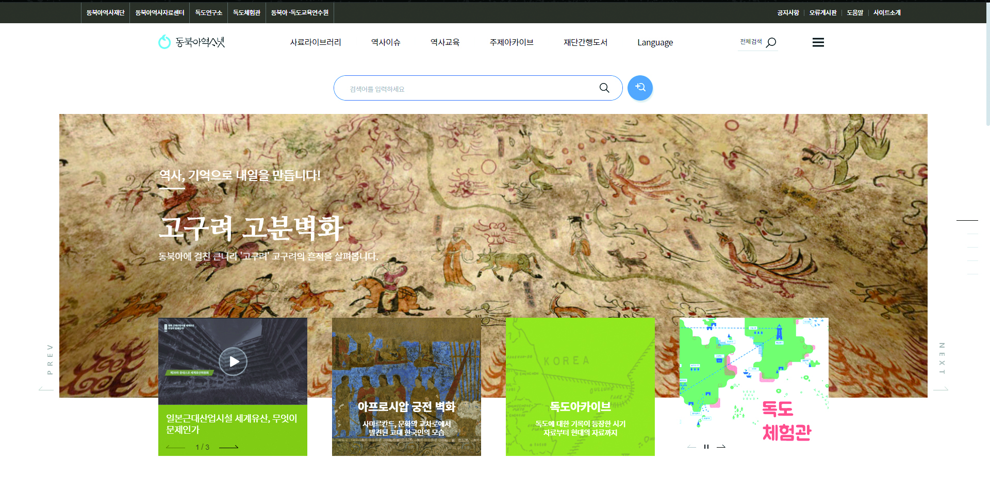
Task: Visit 동북아역사자료센터 top link
Action: (x=160, y=12)
